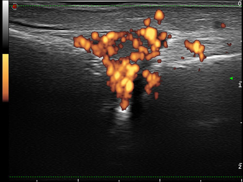Select the leftmost lobe of Doppler signal
This screenshot has width=243, height=182.
82,42
